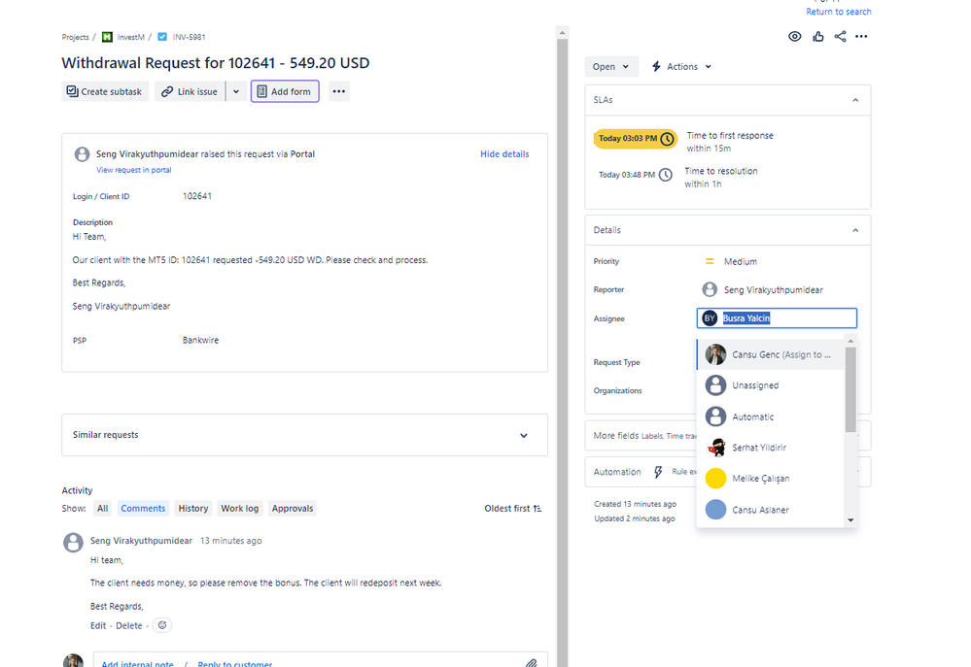Open the InvestM breadcrumb link
This screenshot has height=667, width=971.
[130, 37]
